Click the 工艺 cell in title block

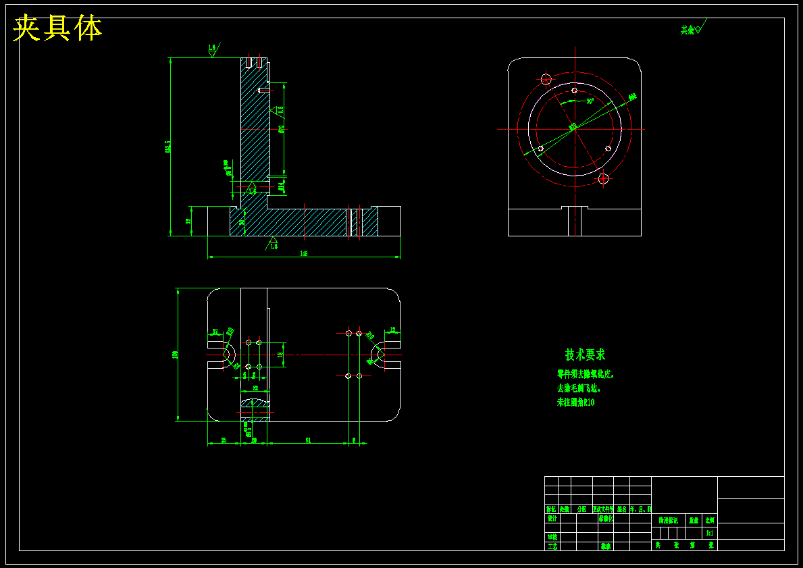coord(552,546)
